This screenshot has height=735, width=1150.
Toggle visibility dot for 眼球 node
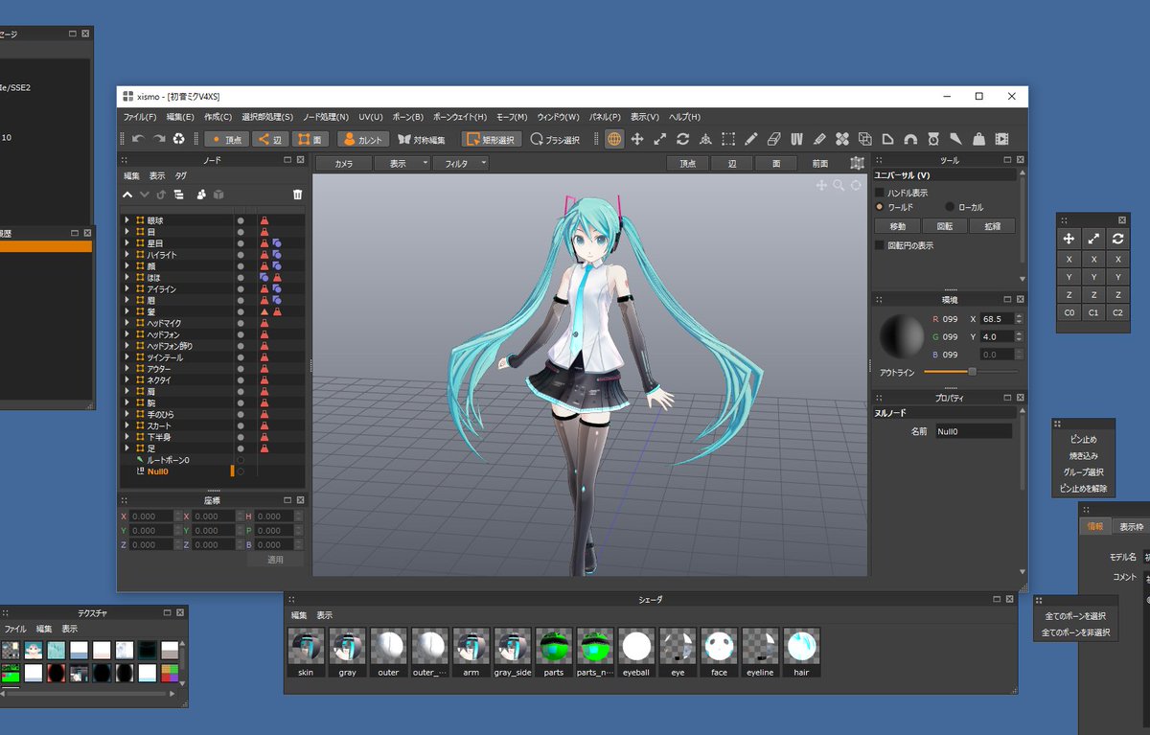pyautogui.click(x=241, y=220)
